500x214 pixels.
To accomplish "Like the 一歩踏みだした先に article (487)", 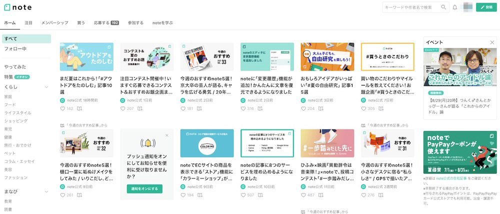I will coord(303,195).
